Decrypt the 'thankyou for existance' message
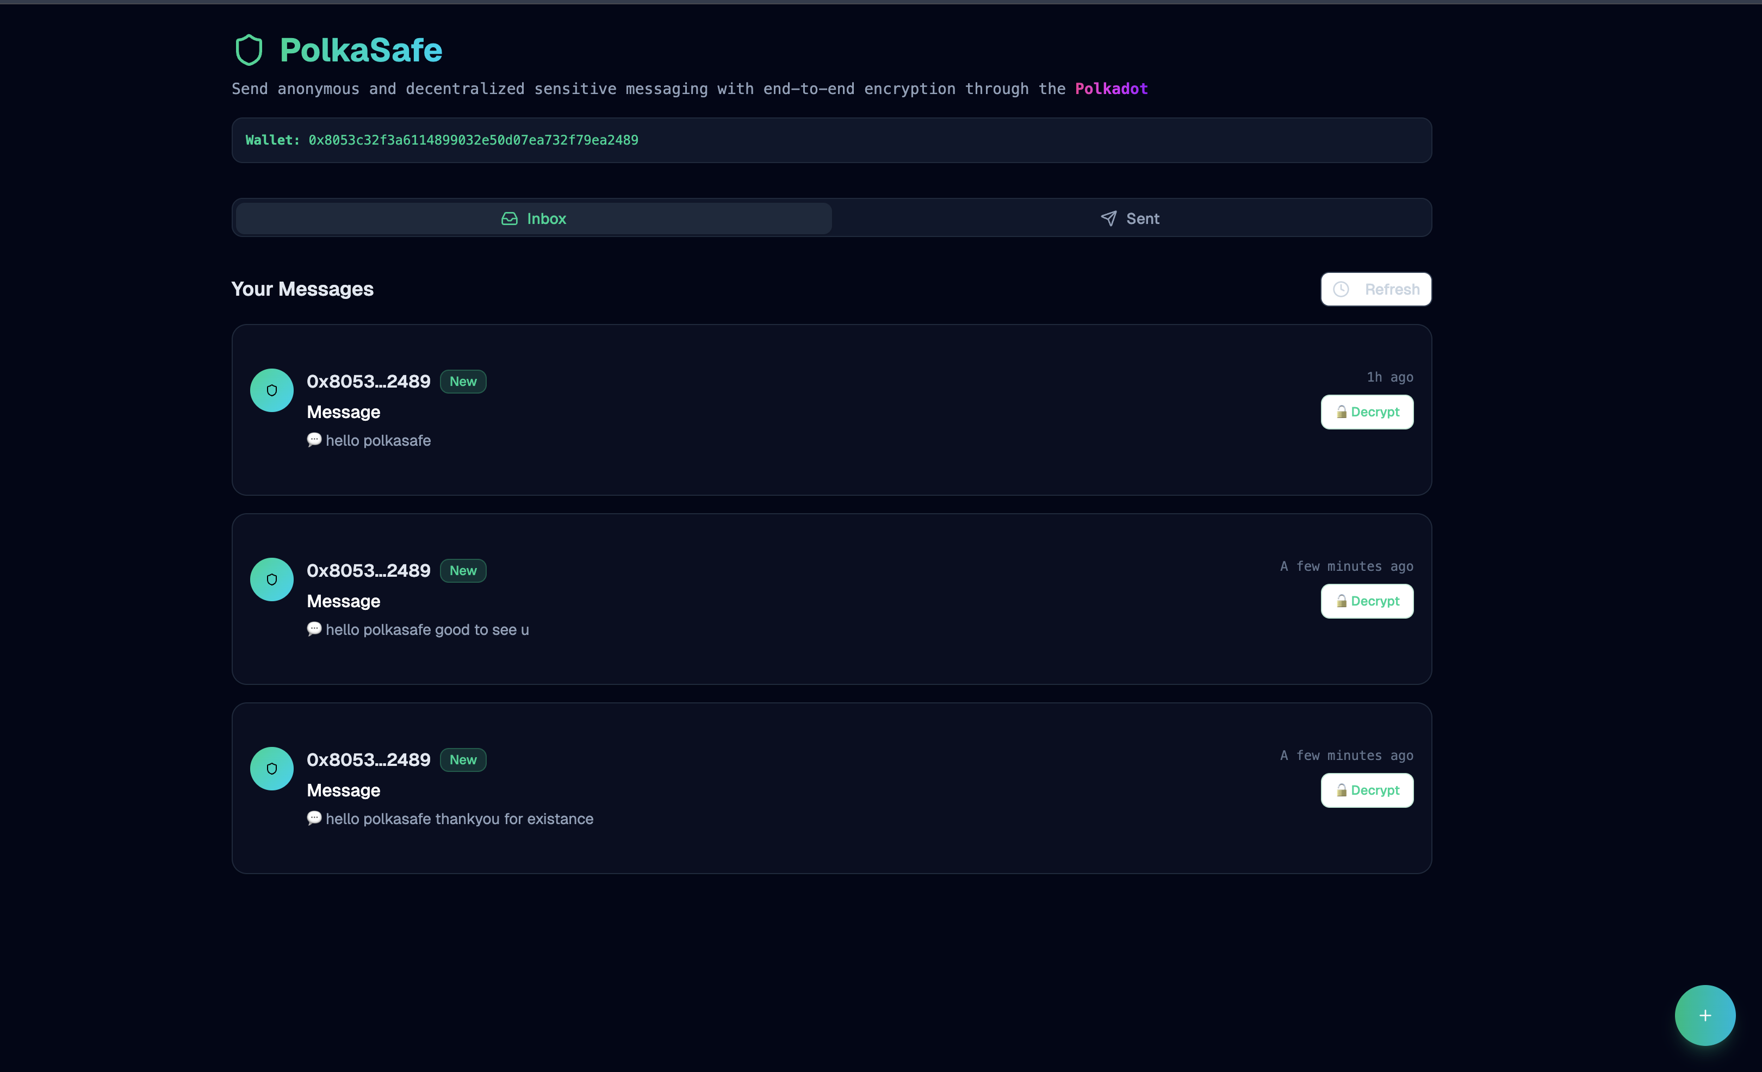 [x=1367, y=790]
